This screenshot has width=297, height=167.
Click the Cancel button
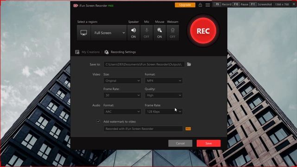[x=180, y=143]
